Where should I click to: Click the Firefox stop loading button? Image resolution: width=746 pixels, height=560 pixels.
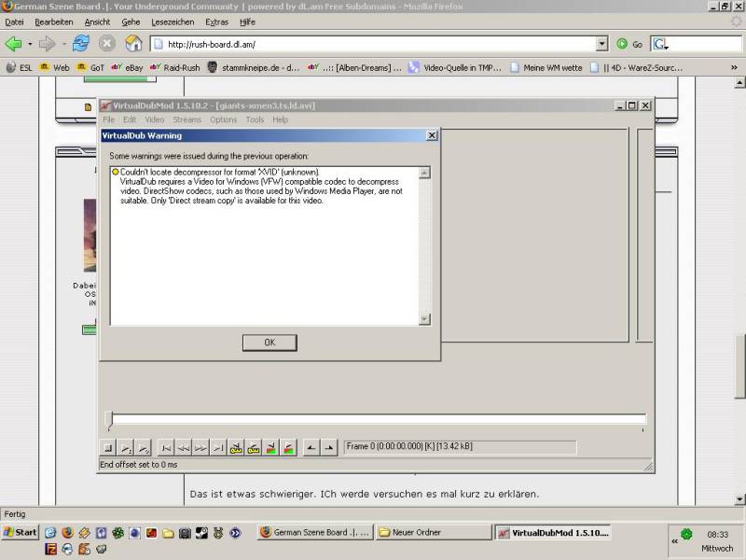click(x=107, y=44)
